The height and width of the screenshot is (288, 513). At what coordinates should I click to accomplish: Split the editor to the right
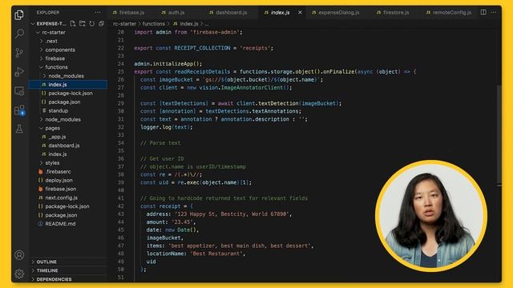(x=483, y=12)
